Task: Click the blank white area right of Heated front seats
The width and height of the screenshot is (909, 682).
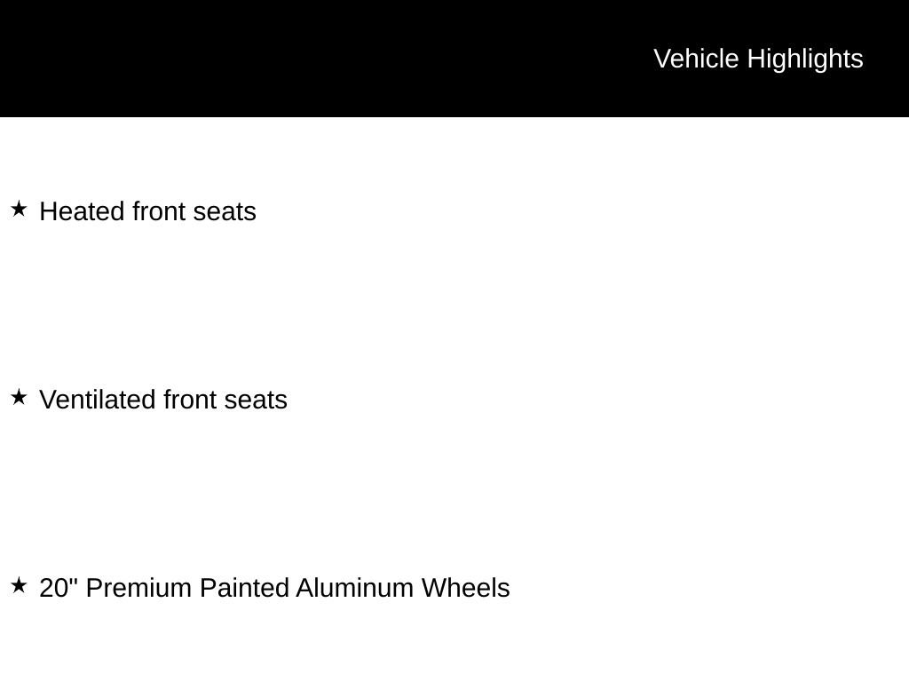Action: (580, 211)
